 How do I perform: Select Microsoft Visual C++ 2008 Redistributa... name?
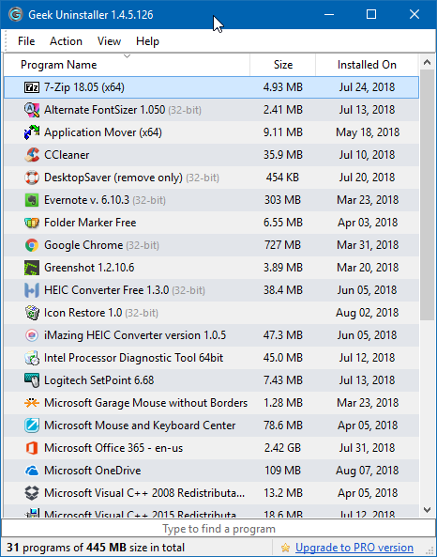click(144, 493)
